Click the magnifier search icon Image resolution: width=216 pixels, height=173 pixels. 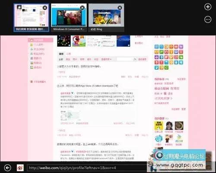(135, 59)
